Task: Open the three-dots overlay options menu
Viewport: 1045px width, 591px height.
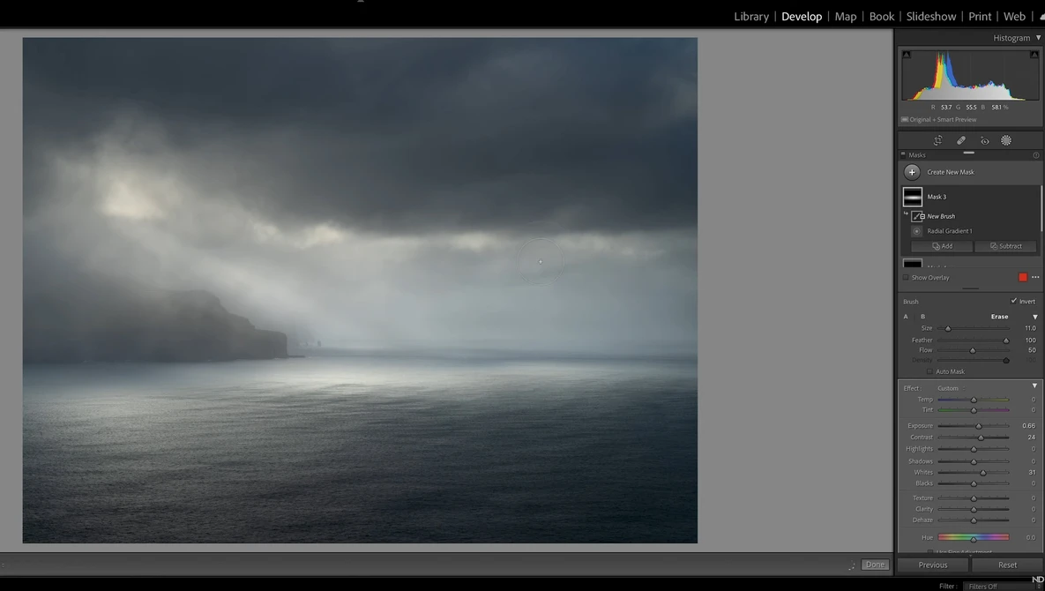Action: pyautogui.click(x=1035, y=277)
